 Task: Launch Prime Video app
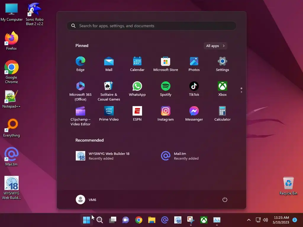point(109,114)
